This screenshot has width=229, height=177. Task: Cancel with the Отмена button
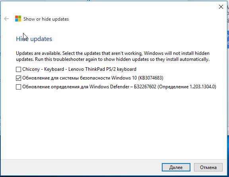[208, 167]
